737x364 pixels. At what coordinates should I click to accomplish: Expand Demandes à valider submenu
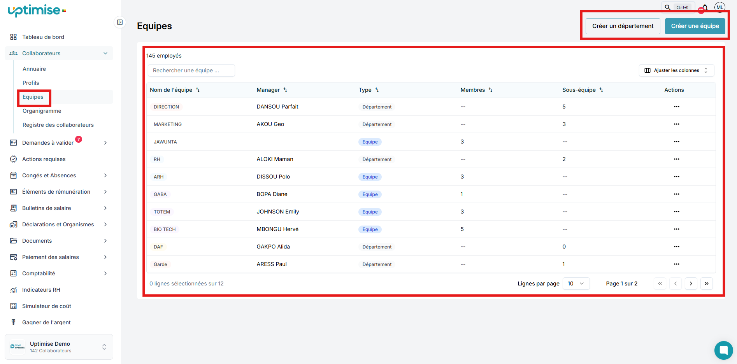pyautogui.click(x=105, y=143)
